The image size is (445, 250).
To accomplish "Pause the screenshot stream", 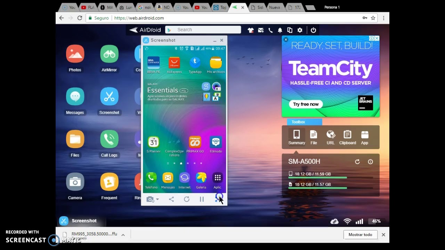I will click(x=202, y=199).
